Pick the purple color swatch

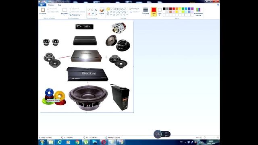[x=192, y=9]
